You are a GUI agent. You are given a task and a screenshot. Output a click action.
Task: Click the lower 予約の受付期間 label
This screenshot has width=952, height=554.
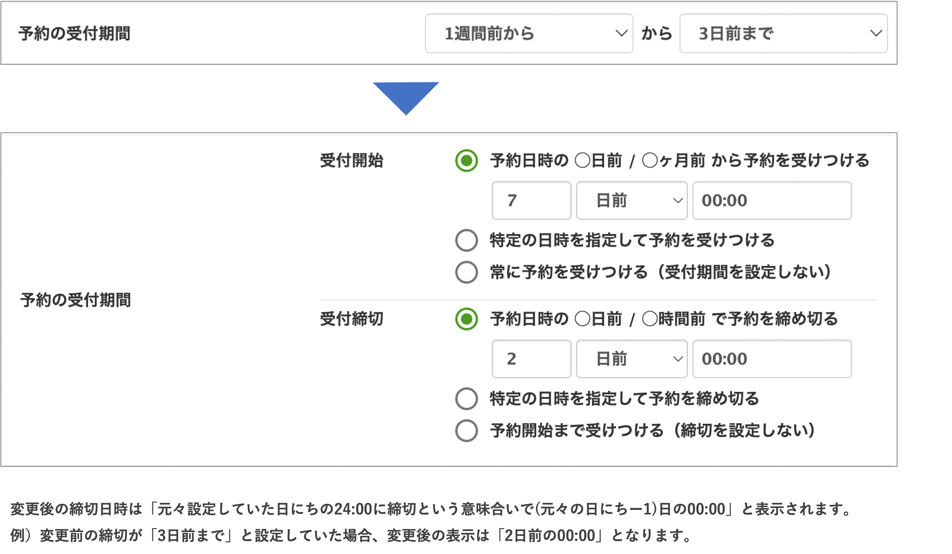click(x=75, y=300)
